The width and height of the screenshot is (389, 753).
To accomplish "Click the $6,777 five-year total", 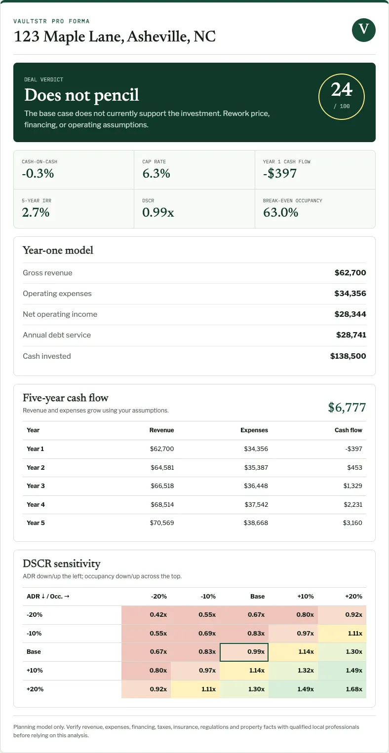I will point(347,407).
